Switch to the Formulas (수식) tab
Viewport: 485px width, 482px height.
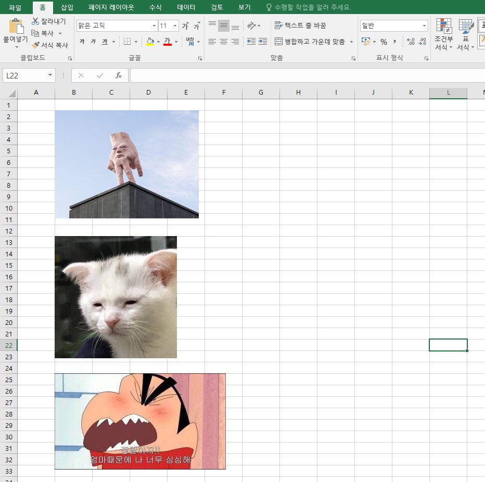pos(155,7)
